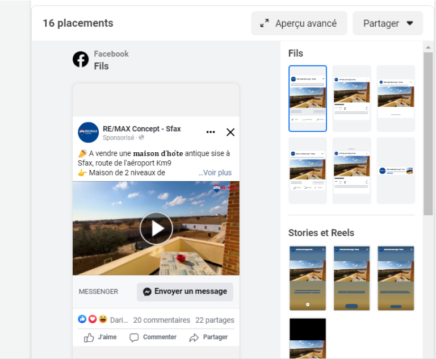Click the J'aime thumbs-up icon
The width and height of the screenshot is (436, 359).
click(89, 337)
